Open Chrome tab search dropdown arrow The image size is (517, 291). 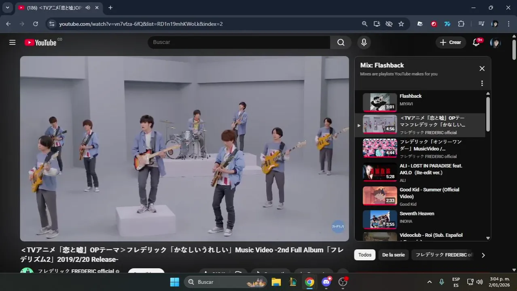[x=7, y=8]
